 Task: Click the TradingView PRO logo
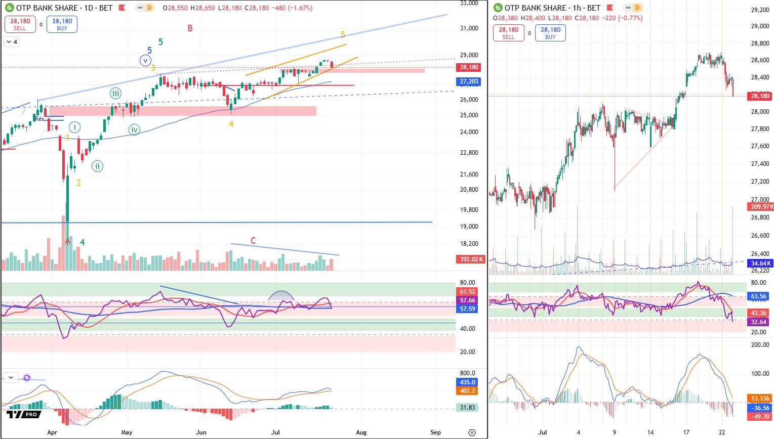(x=23, y=414)
